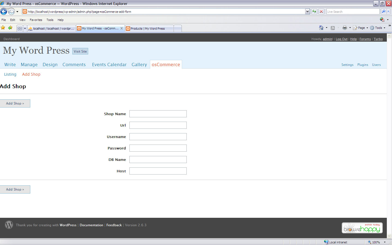
Task: Open the Settings link
Action: coord(347,65)
